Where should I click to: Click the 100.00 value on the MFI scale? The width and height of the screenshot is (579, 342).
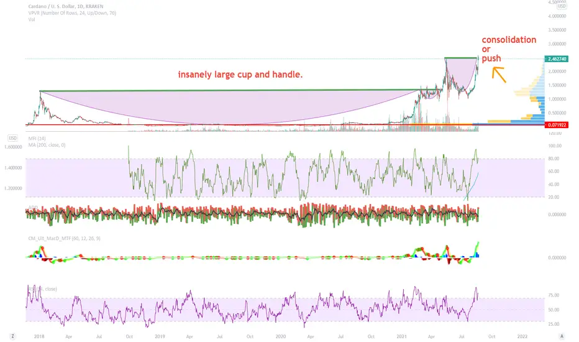click(555, 146)
